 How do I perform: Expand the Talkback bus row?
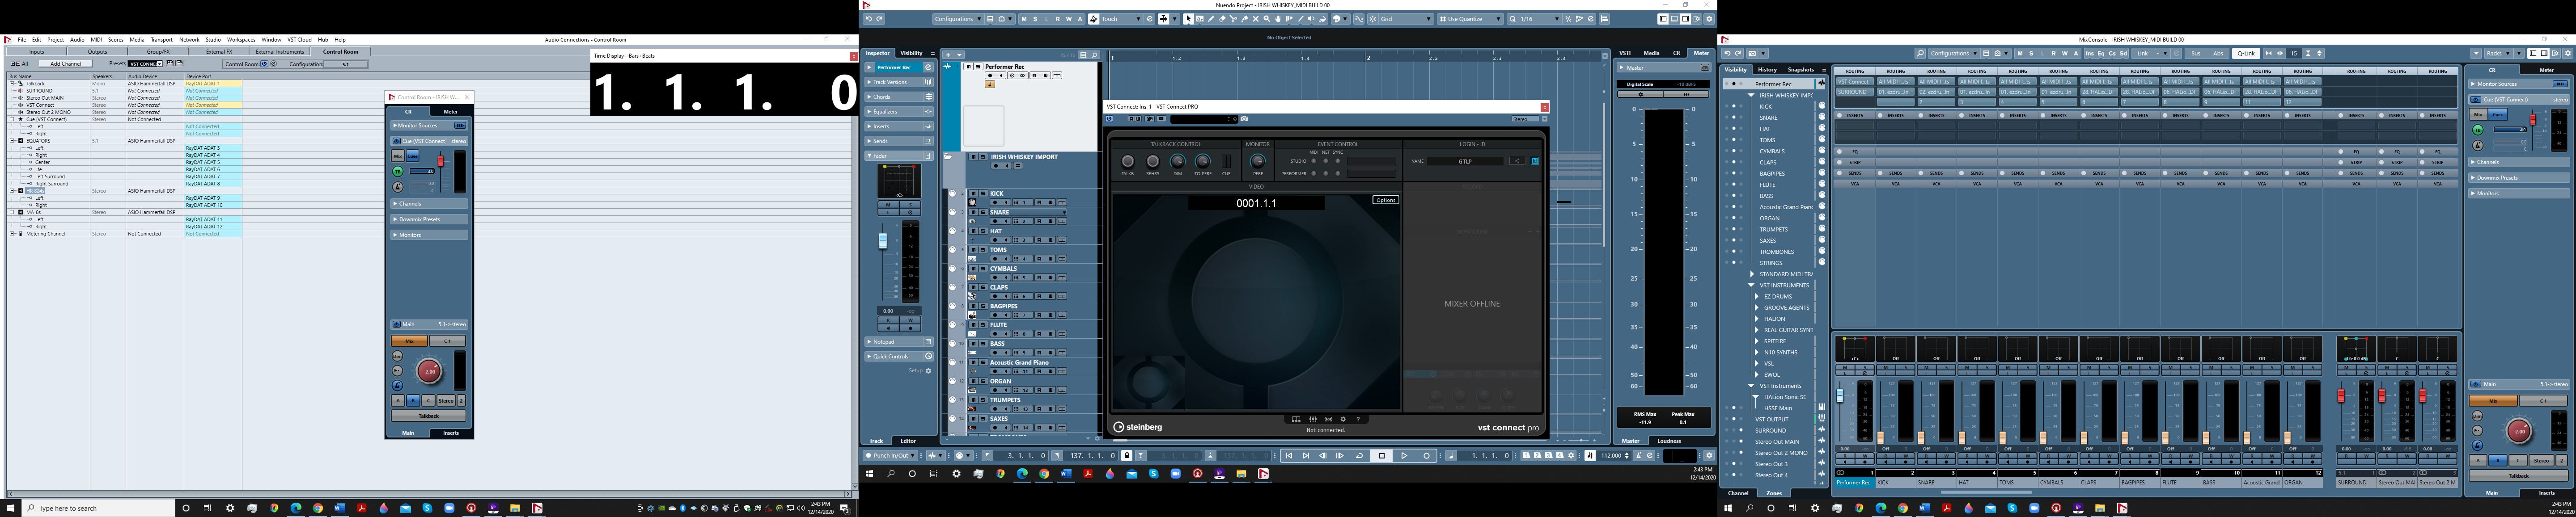point(12,84)
